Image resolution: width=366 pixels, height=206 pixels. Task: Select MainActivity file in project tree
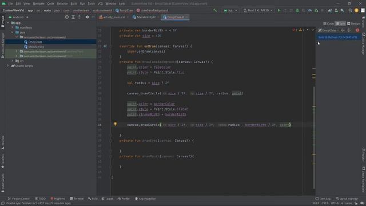tap(36, 47)
